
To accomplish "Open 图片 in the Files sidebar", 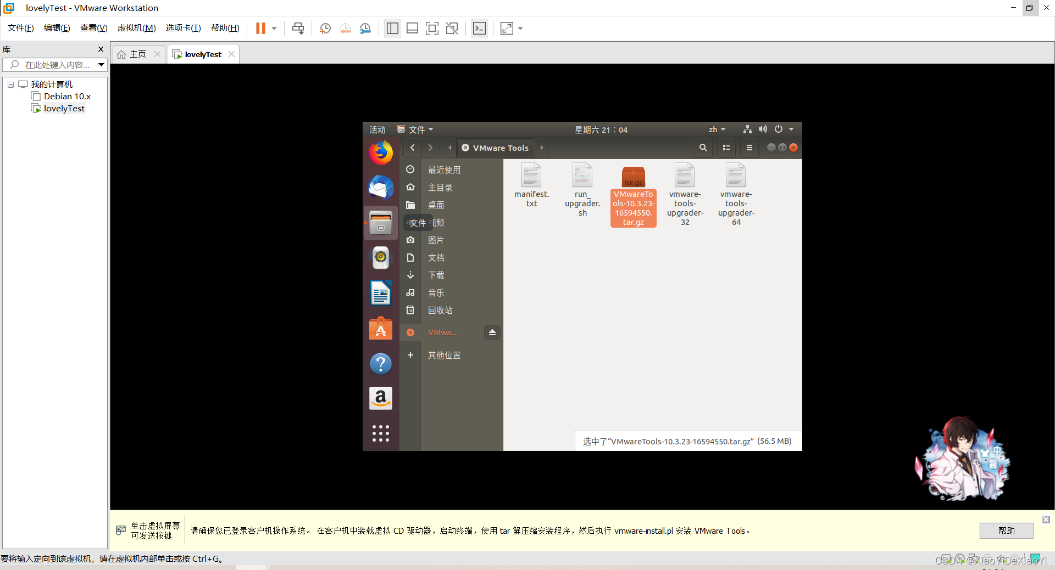I will [451, 240].
